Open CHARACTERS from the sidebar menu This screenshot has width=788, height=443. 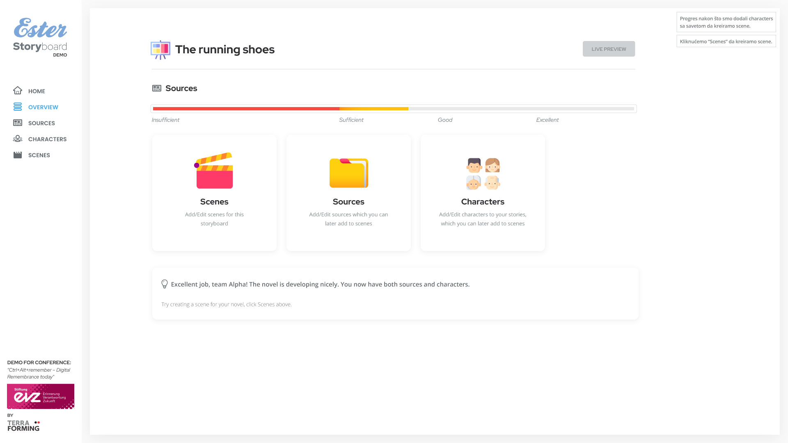[47, 139]
